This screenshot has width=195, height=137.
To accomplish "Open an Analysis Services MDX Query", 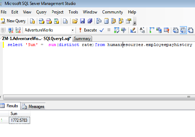I will pos(41,21).
